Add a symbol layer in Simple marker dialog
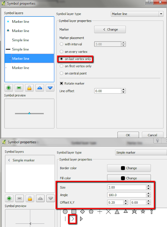Screen dimensions: 167x227 (x=9, y=198)
